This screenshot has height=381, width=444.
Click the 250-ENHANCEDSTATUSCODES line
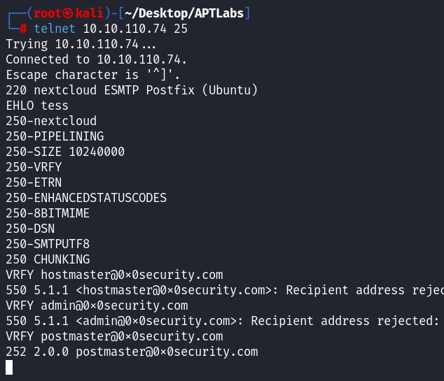[x=86, y=198]
